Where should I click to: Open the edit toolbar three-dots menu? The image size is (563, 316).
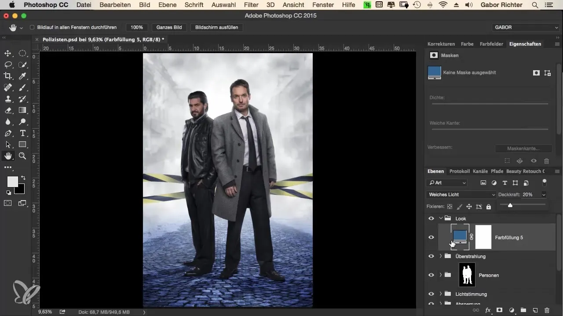(8, 167)
